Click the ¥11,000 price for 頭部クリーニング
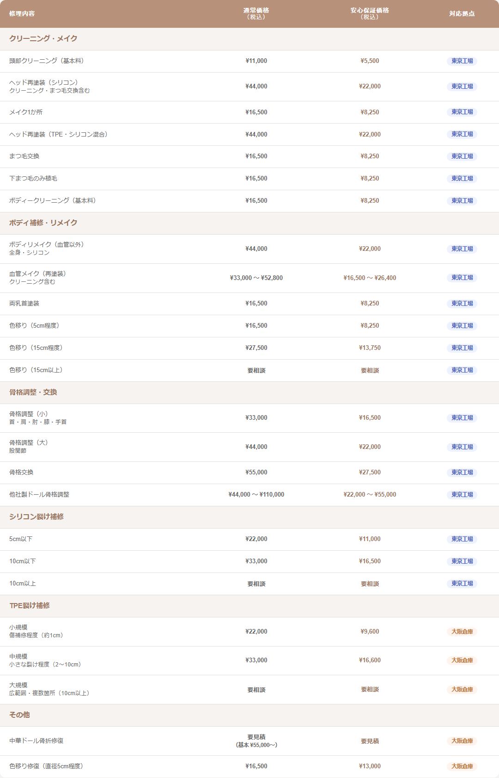The image size is (499, 778). click(256, 61)
